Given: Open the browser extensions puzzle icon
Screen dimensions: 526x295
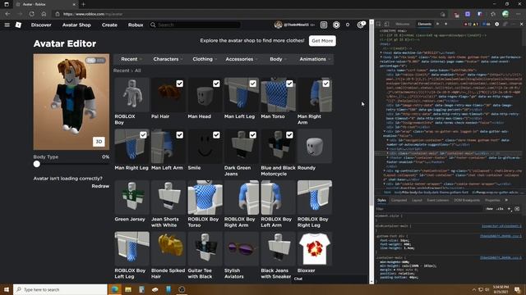Looking at the screenshot, I should tap(493, 14).
